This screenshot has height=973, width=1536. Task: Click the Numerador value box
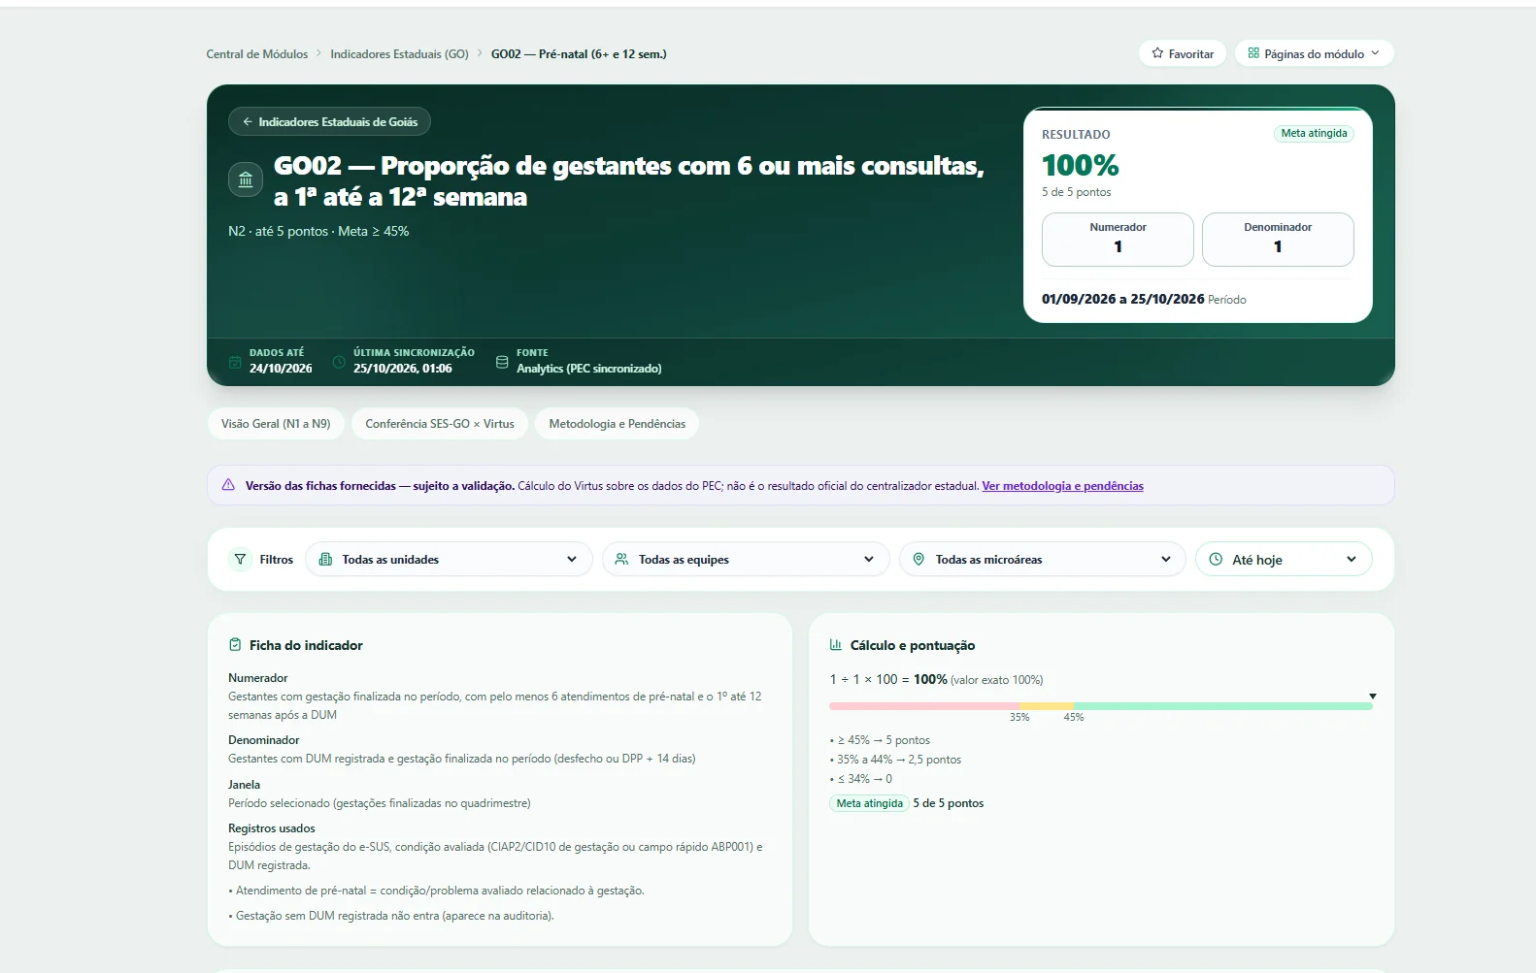[x=1118, y=239]
